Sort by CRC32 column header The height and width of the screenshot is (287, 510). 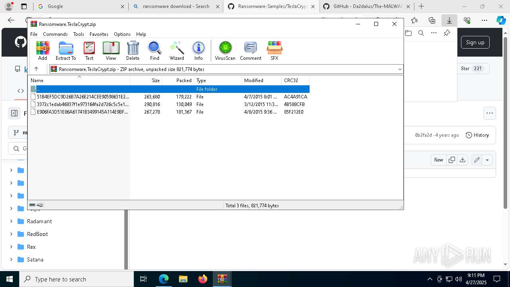tap(295, 80)
